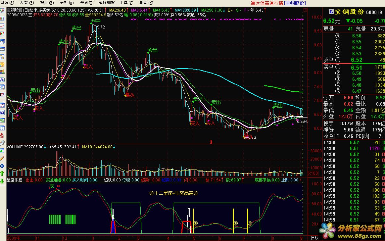Open the 系统(S) menu
Screen dimensions: 385x241
[7, 3]
